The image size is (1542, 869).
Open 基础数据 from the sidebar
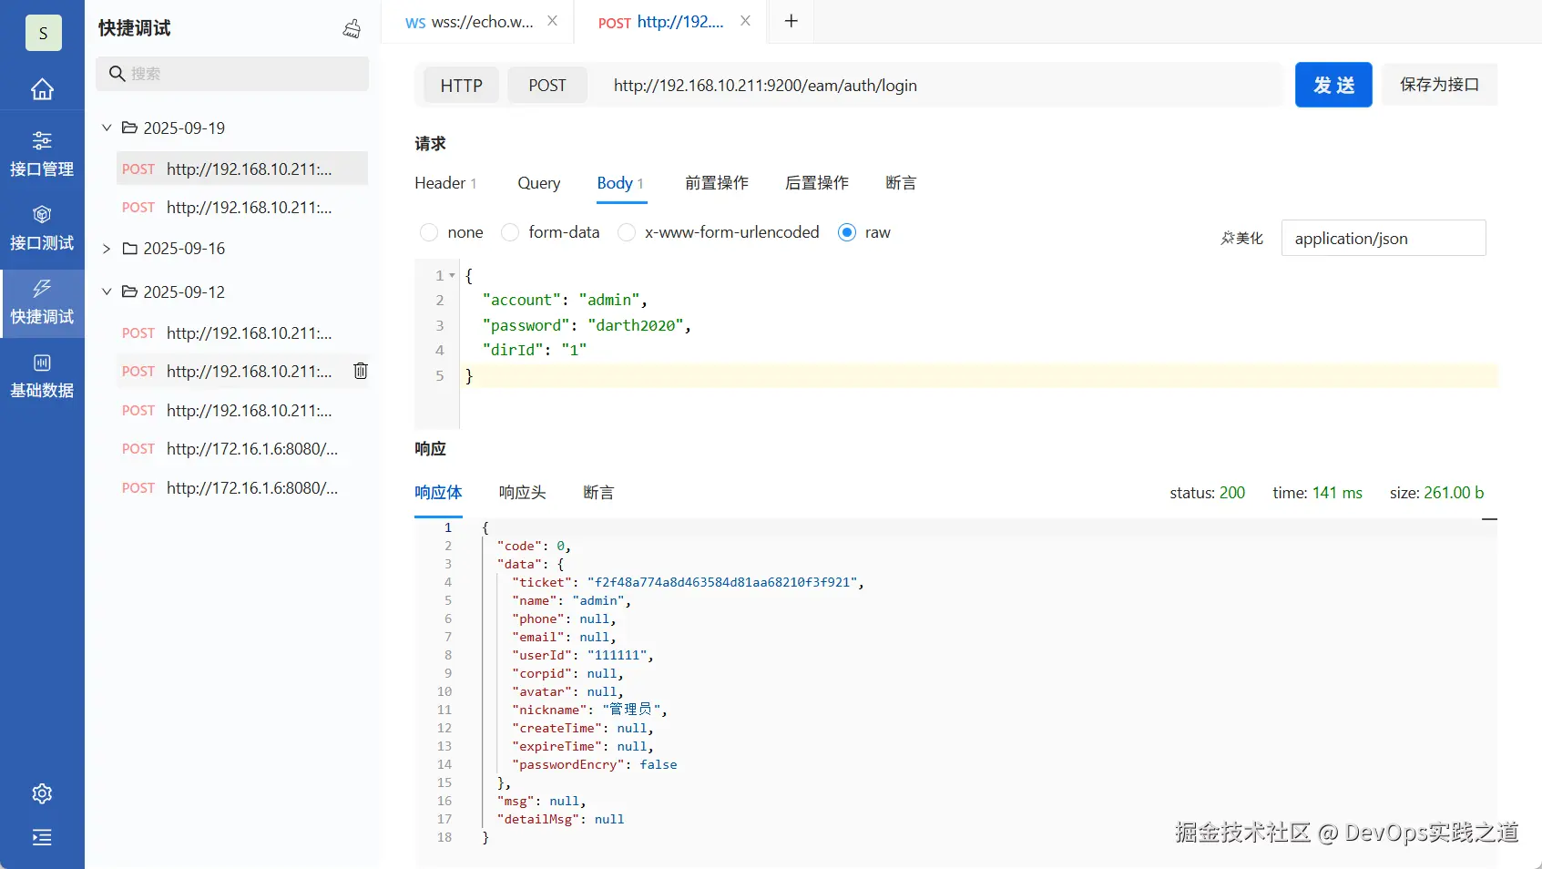[x=42, y=375]
